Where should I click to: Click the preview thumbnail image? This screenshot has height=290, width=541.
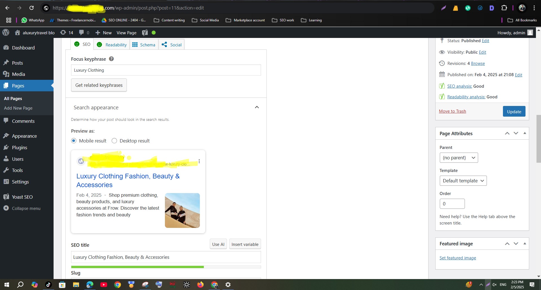pos(182,210)
